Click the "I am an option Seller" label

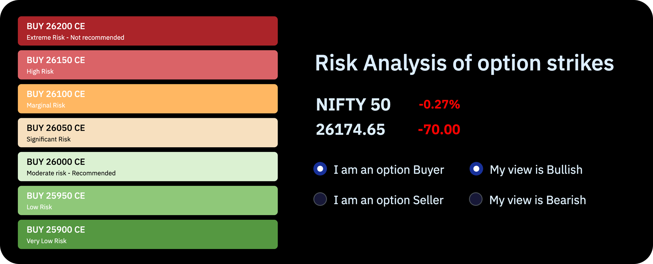388,200
